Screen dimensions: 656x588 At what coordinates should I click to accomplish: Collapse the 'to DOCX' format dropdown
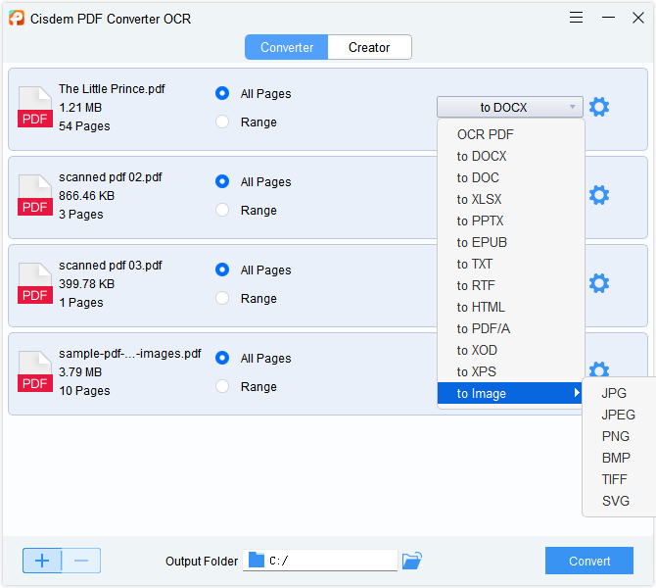click(509, 107)
